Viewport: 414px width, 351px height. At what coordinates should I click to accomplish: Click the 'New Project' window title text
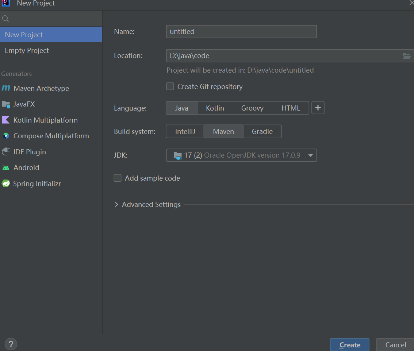point(36,3)
